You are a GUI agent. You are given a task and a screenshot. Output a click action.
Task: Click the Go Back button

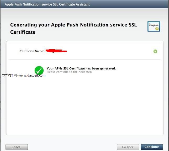coord(128,147)
